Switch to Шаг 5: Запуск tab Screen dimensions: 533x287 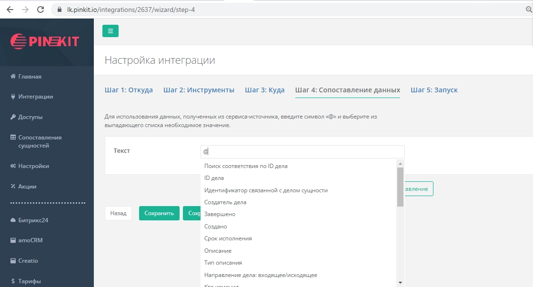click(x=434, y=90)
